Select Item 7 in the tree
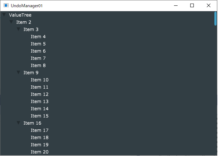This screenshot has width=218, height=156. (x=38, y=58)
